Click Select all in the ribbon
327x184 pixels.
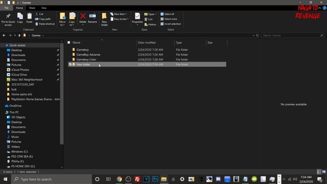[x=167, y=14]
